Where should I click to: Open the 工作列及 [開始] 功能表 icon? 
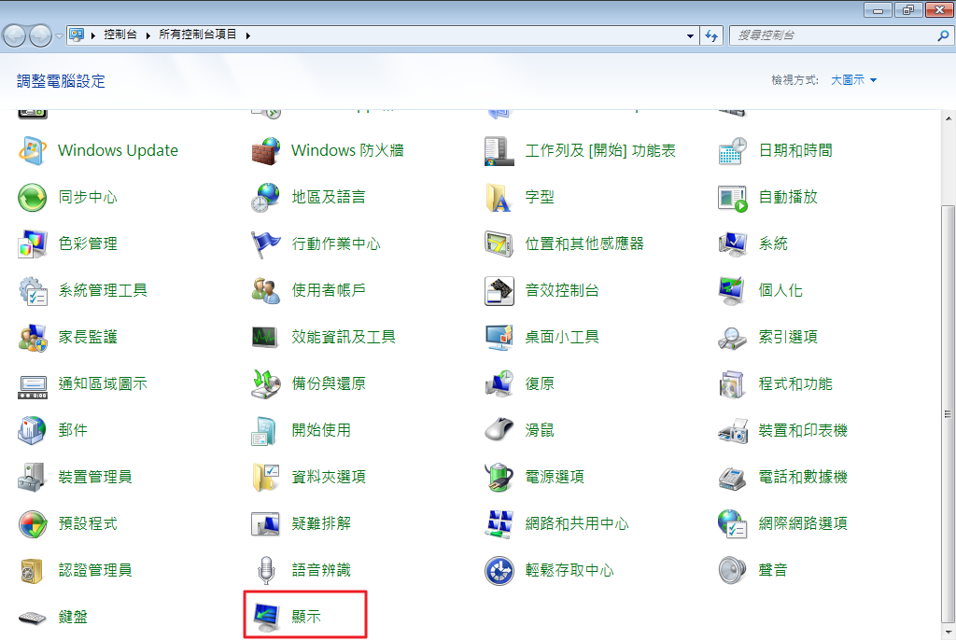[499, 150]
